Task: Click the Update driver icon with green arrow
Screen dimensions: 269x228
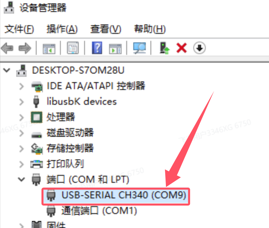Action: (164, 48)
